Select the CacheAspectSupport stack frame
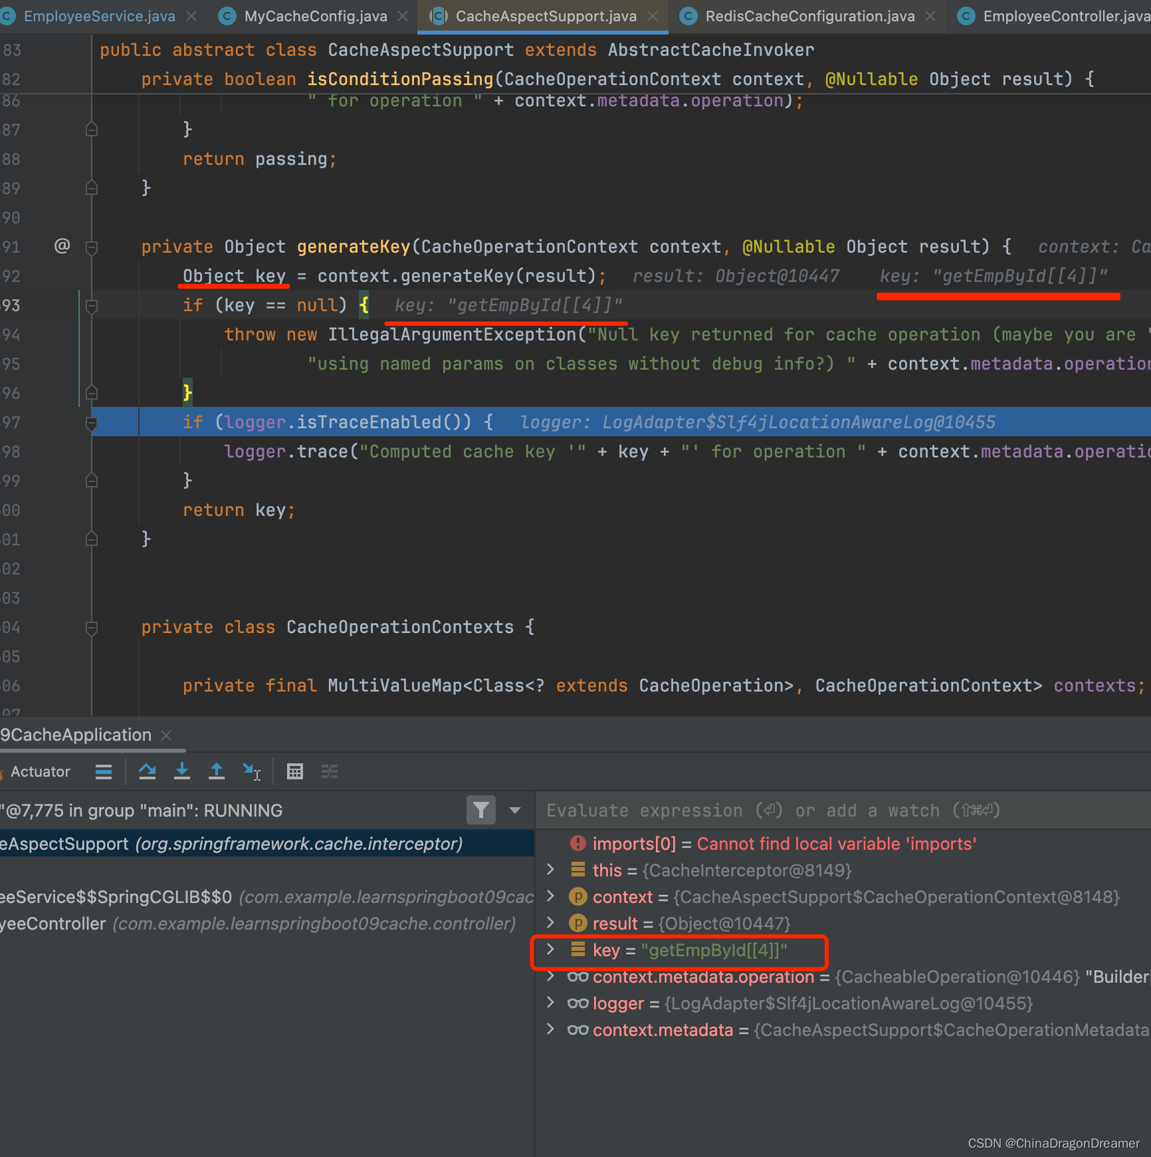 coord(266,843)
